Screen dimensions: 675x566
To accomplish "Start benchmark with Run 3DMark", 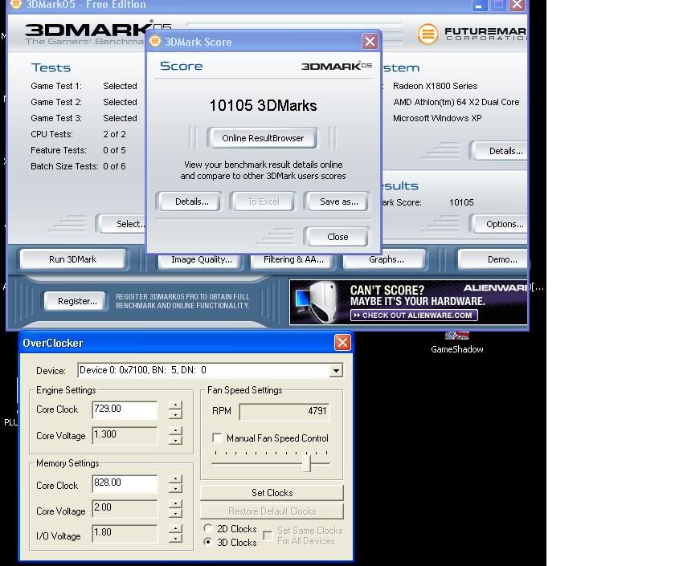I will (x=73, y=259).
